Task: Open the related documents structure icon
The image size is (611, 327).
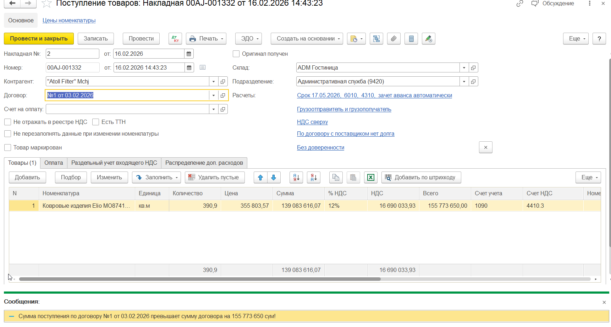Action: 376,39
